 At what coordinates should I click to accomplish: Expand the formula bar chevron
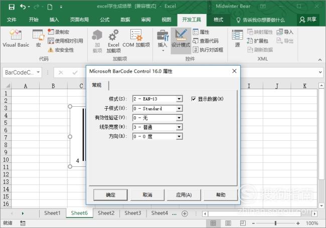[320, 72]
